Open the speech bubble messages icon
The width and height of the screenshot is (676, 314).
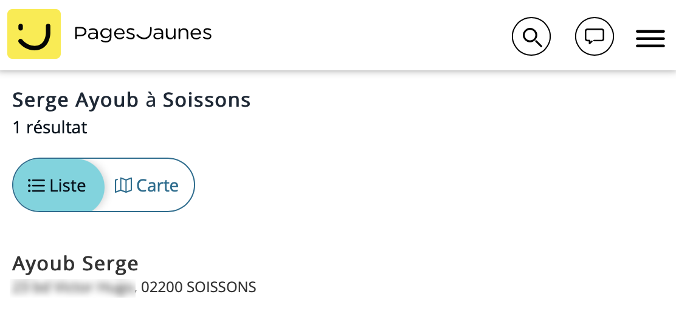pos(595,36)
